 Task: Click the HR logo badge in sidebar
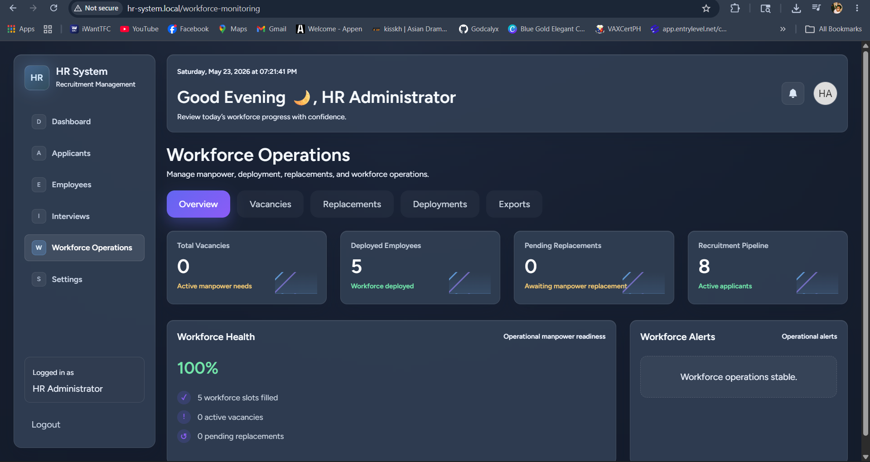click(x=37, y=78)
